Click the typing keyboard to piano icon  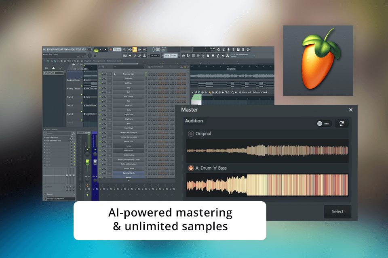click(125, 56)
